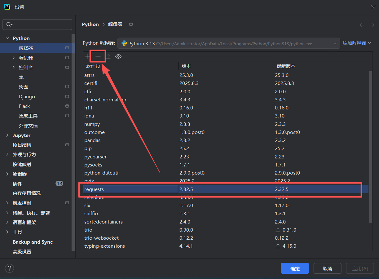
Task: Open the 高级设置 page
Action: click(22, 251)
